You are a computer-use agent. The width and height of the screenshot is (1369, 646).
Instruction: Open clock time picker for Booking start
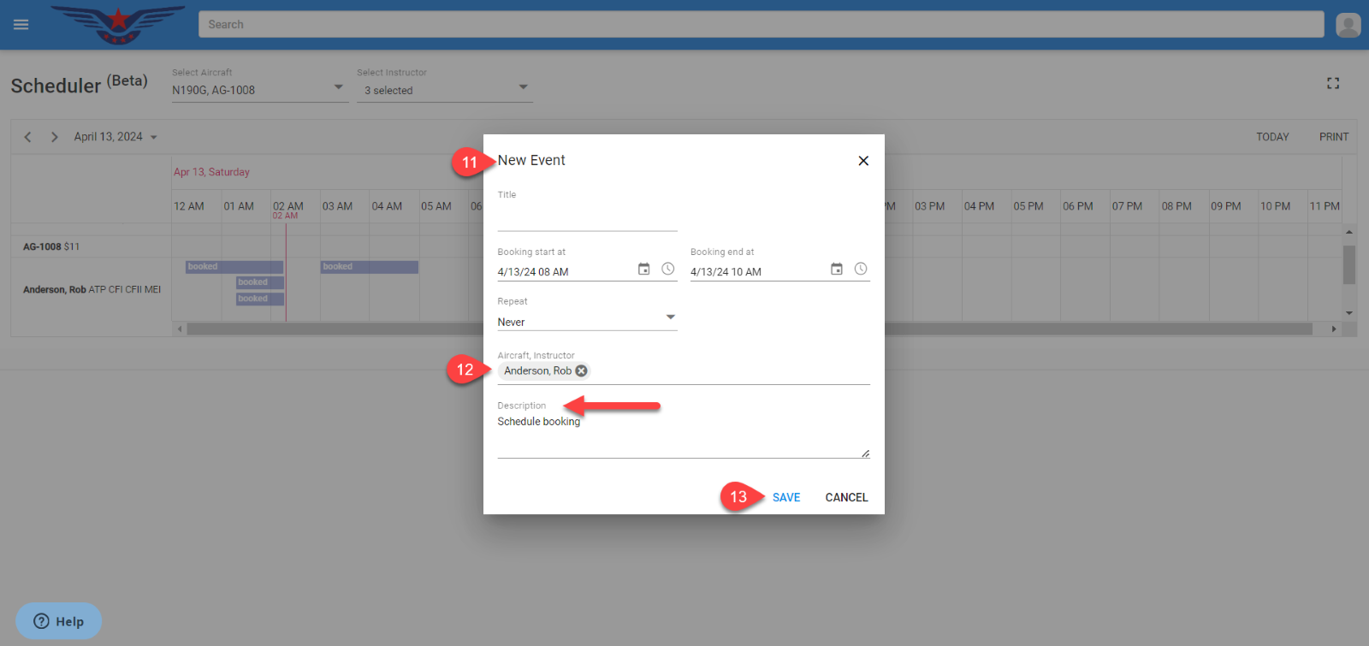668,270
